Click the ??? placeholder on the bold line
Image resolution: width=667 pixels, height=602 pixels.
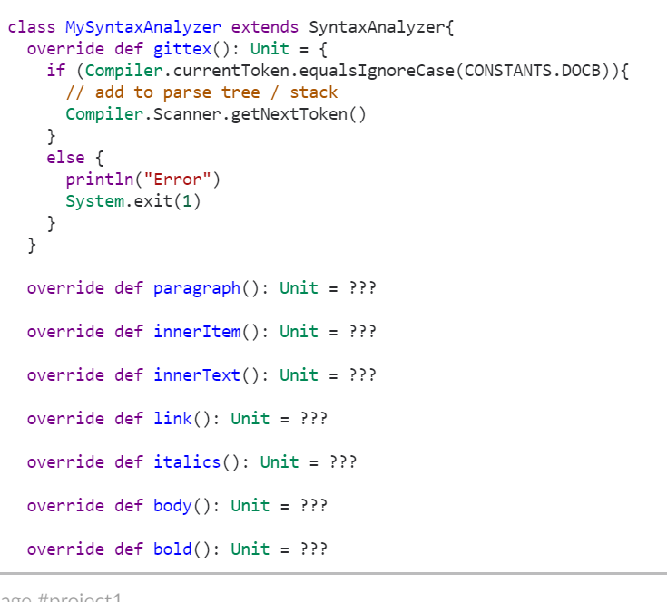[x=313, y=549]
